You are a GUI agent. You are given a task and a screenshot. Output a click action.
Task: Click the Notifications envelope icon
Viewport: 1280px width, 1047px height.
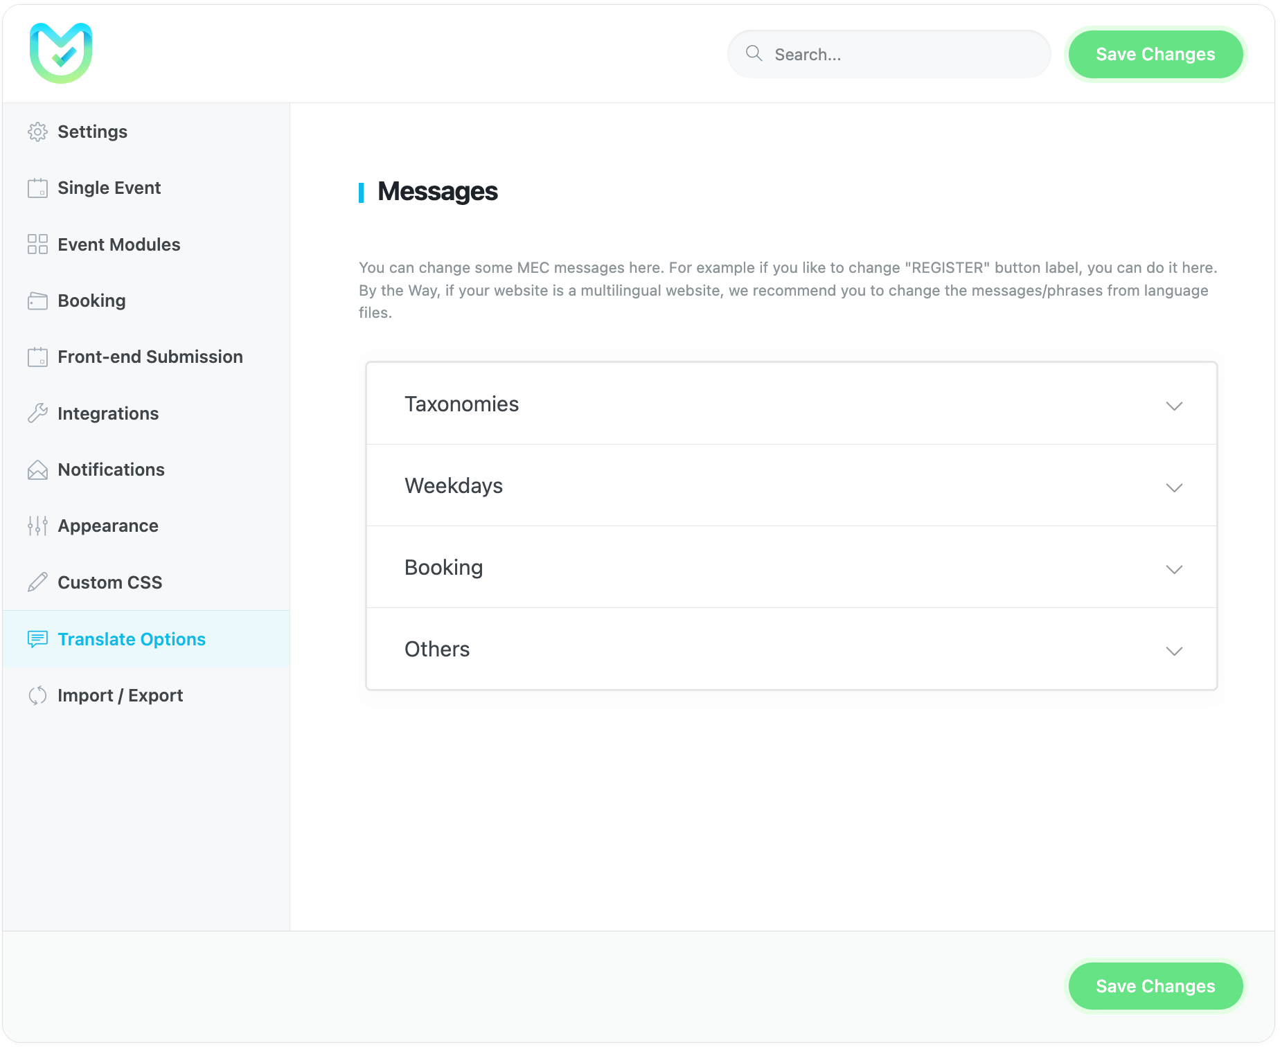coord(37,470)
